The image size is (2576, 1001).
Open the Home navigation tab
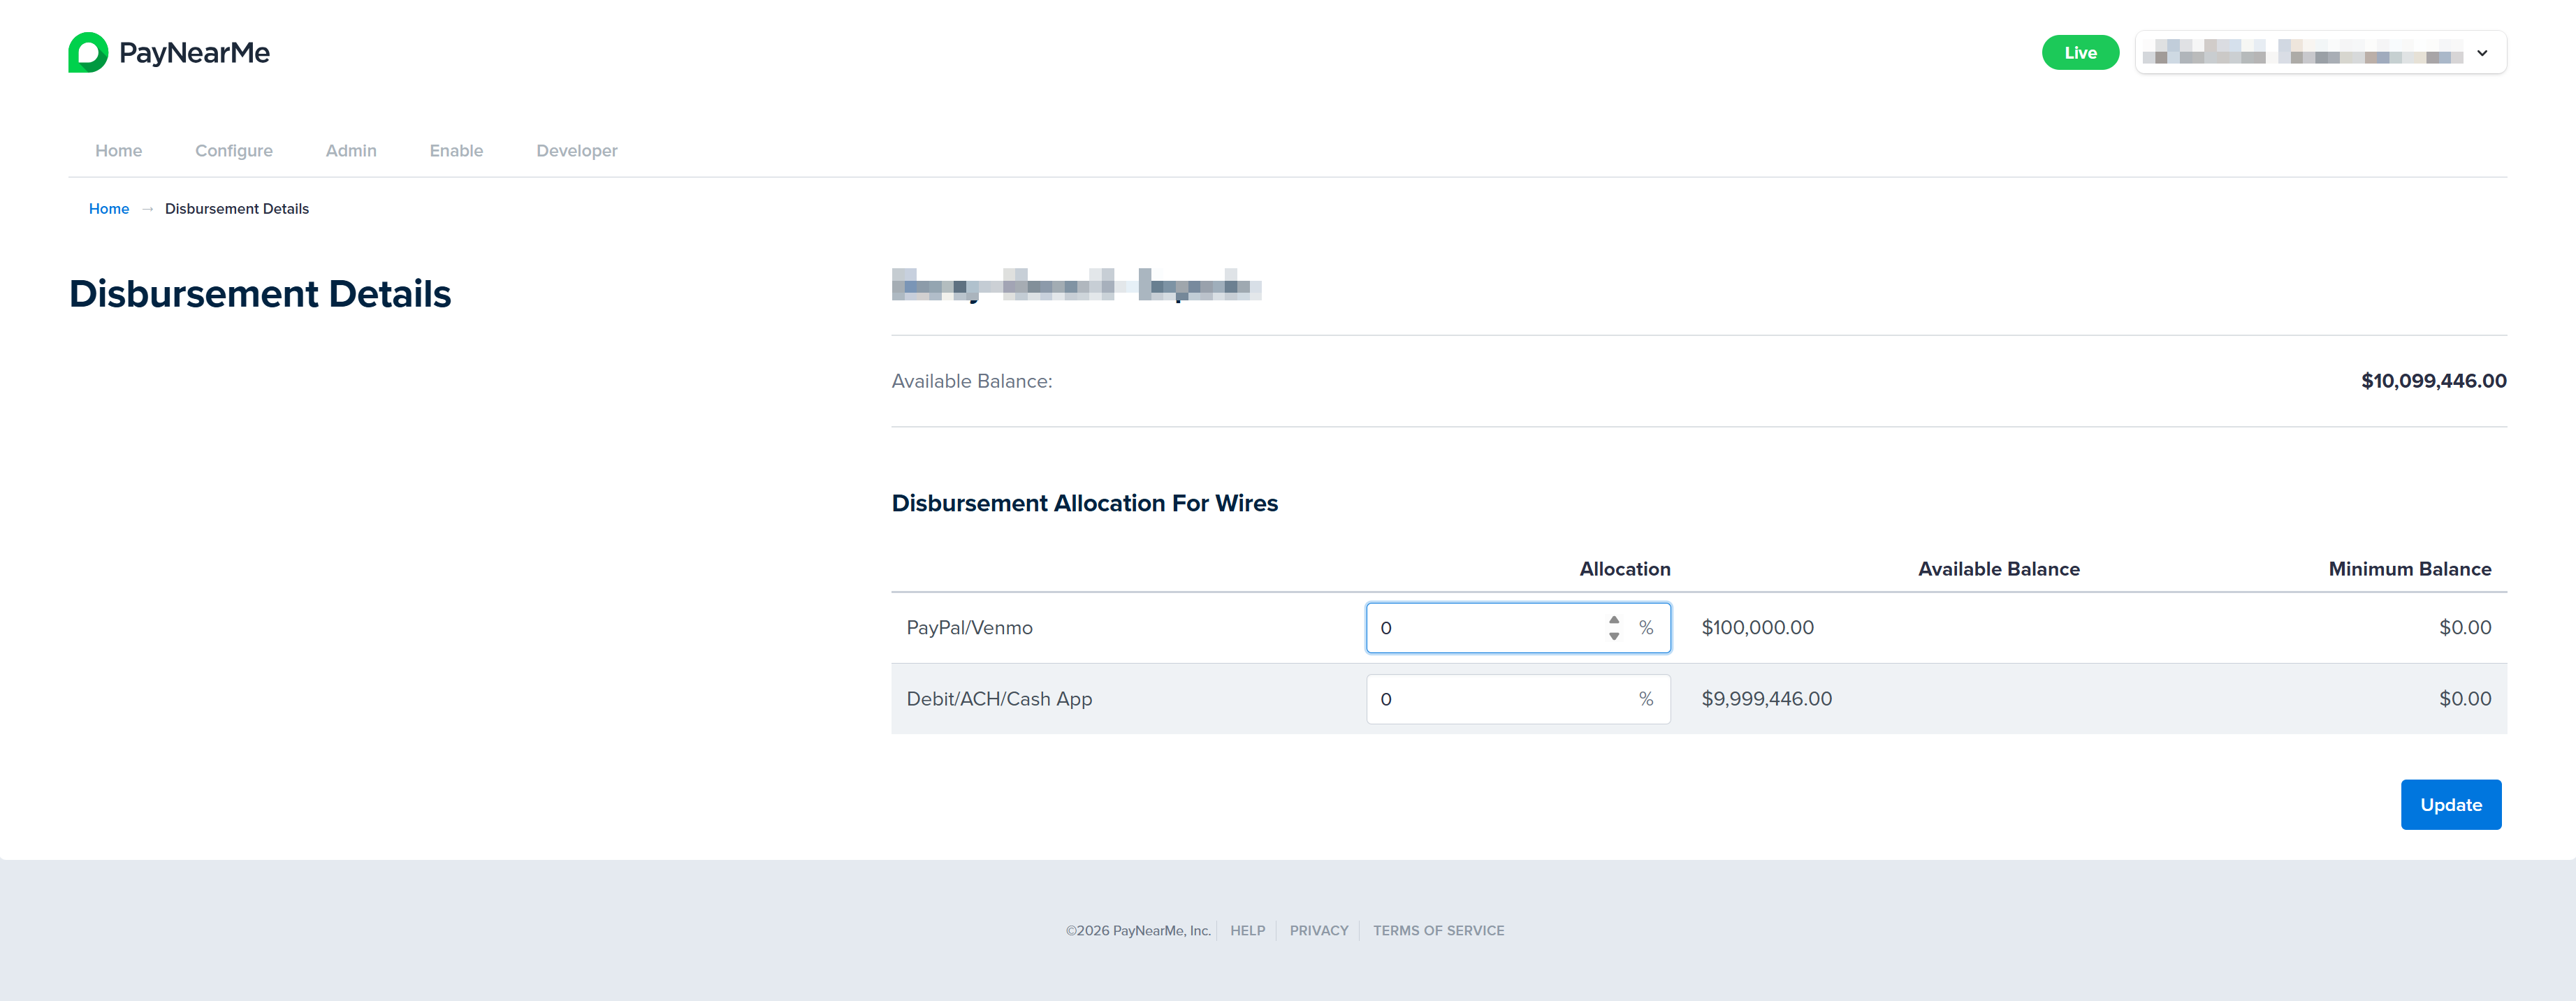119,151
